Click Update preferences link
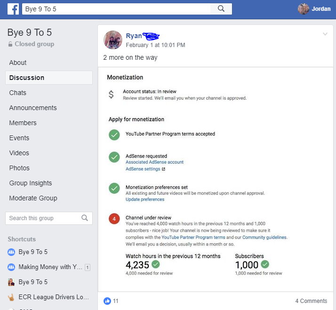 click(145, 199)
